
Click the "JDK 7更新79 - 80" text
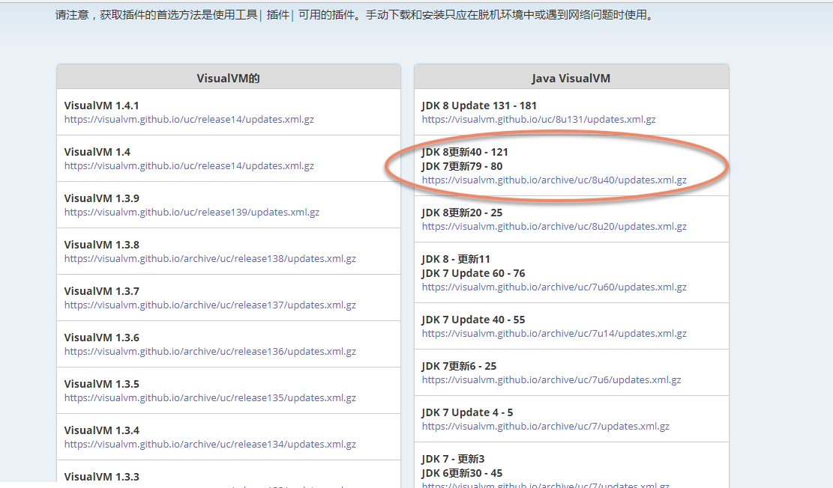462,166
